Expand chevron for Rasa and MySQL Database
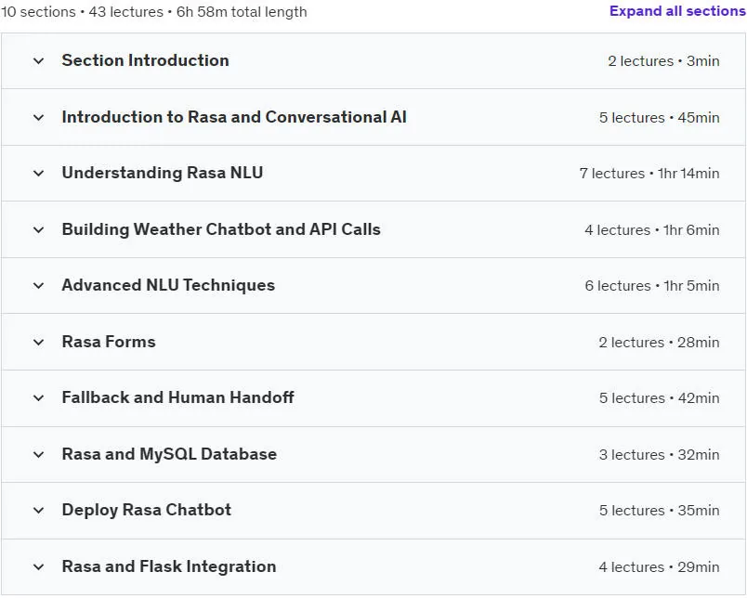This screenshot has height=598, width=747. (39, 455)
